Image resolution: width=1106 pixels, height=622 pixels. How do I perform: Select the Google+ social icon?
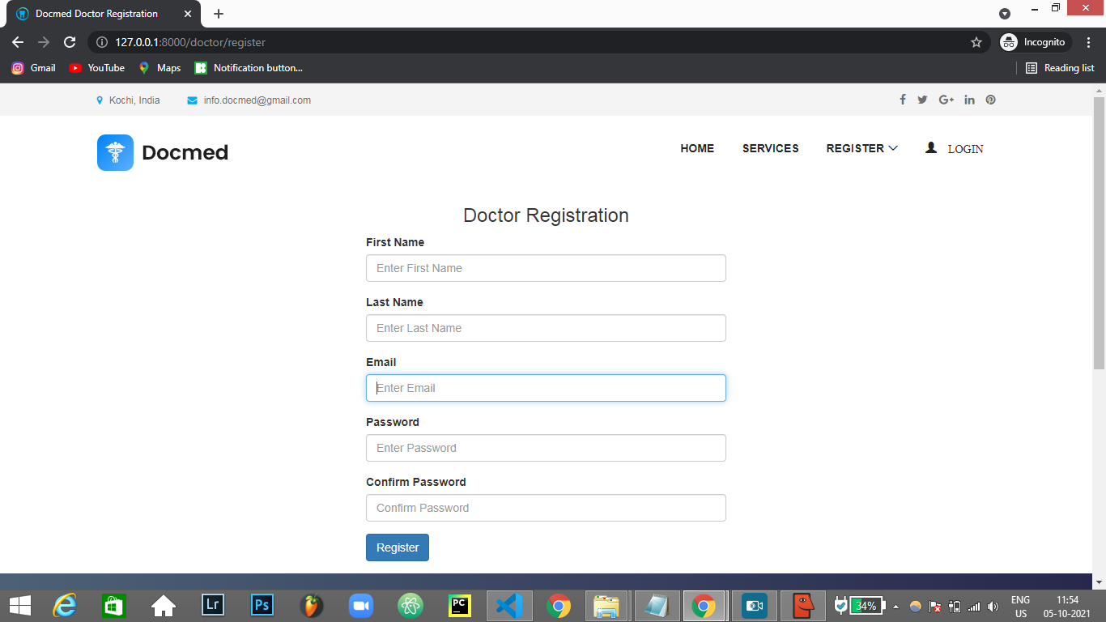(x=946, y=100)
